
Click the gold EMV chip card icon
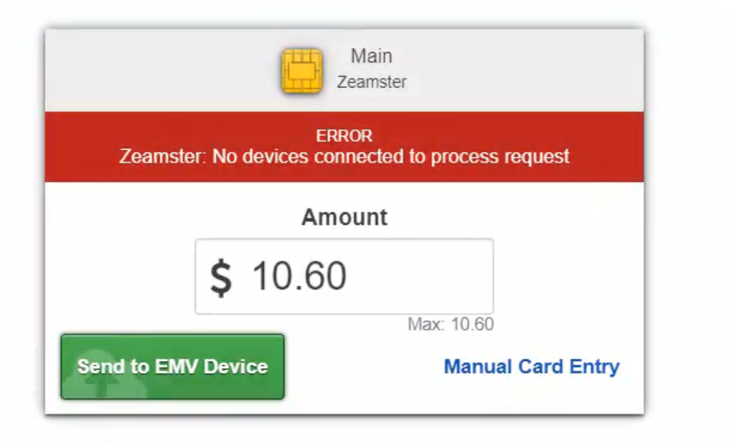301,71
